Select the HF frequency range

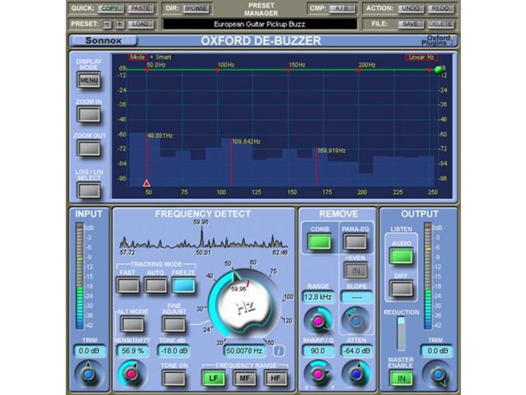[276, 378]
